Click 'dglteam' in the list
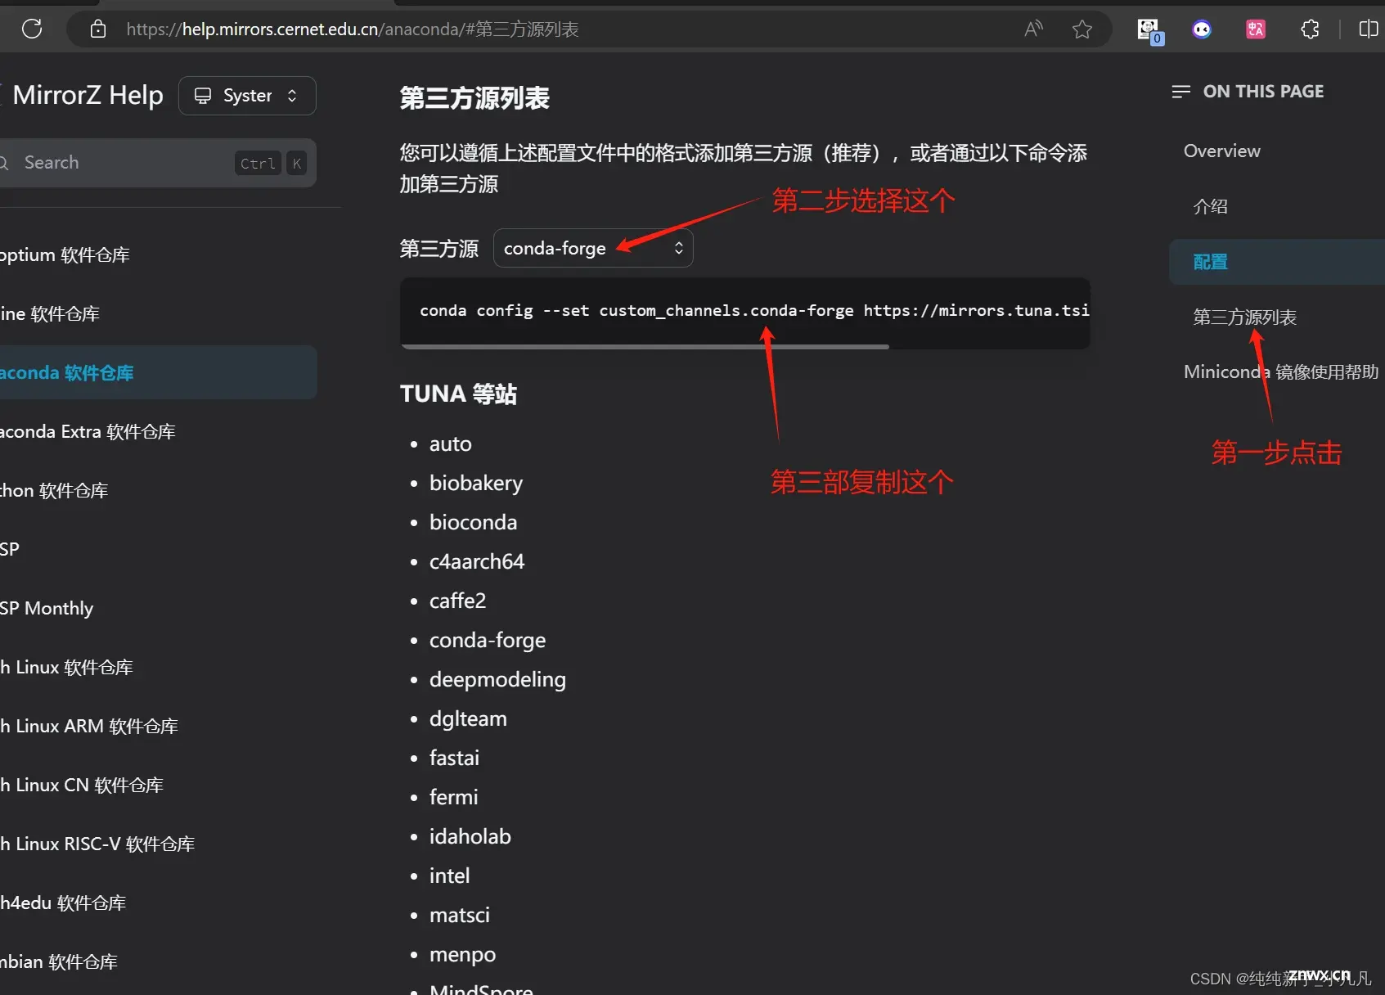 (x=468, y=719)
